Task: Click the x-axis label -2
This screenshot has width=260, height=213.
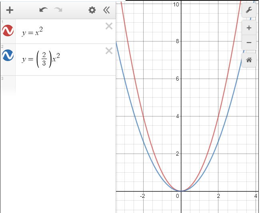Action: click(142, 196)
